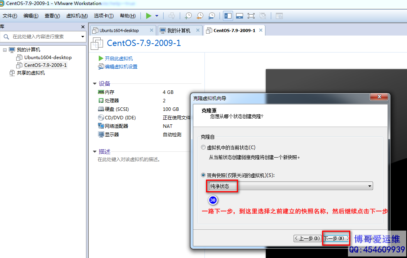Screen dimensions: 407x258
Task: Open the 虚拟机(M) menu
Action: 77,16
